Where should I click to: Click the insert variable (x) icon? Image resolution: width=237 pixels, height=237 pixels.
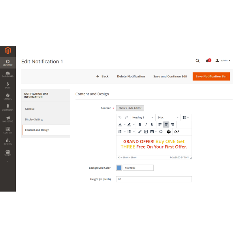(176, 132)
